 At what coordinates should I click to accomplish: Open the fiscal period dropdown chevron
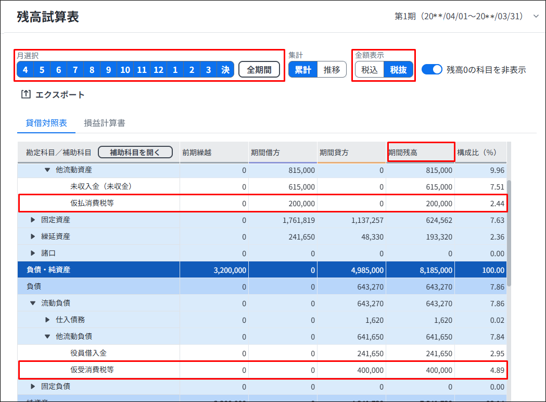click(x=536, y=16)
